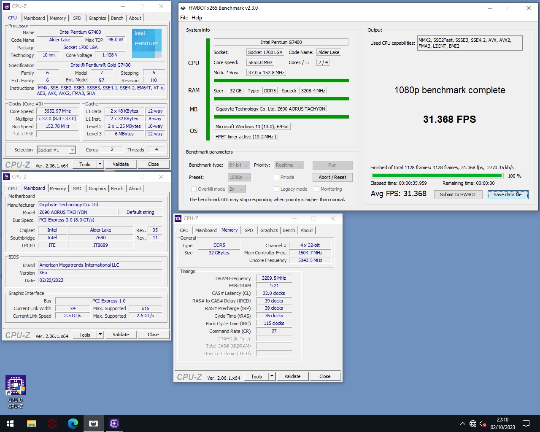
Task: Click the CAS# Latency 32.0 clocks value
Action: (274, 294)
